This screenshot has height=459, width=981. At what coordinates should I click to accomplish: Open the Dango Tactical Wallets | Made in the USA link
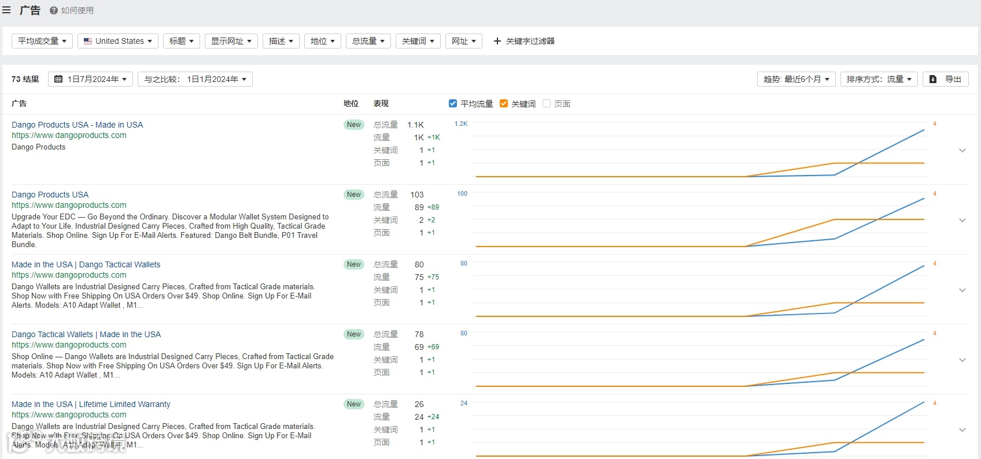(86, 334)
